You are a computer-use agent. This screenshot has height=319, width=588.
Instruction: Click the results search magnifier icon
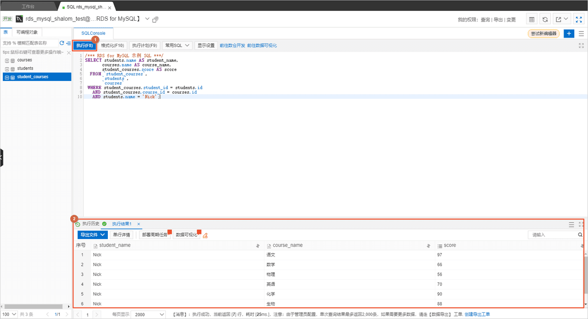click(580, 234)
